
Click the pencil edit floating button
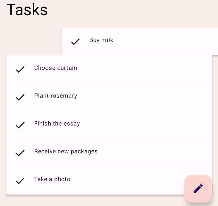click(x=198, y=188)
